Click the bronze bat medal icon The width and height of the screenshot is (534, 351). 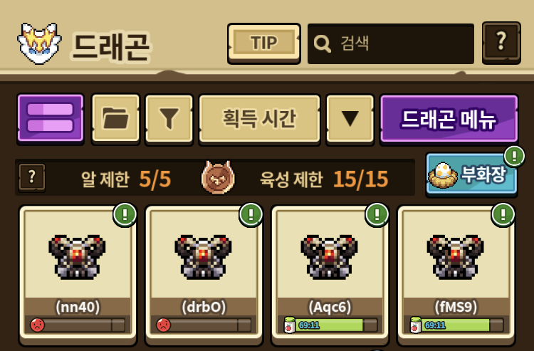click(218, 177)
